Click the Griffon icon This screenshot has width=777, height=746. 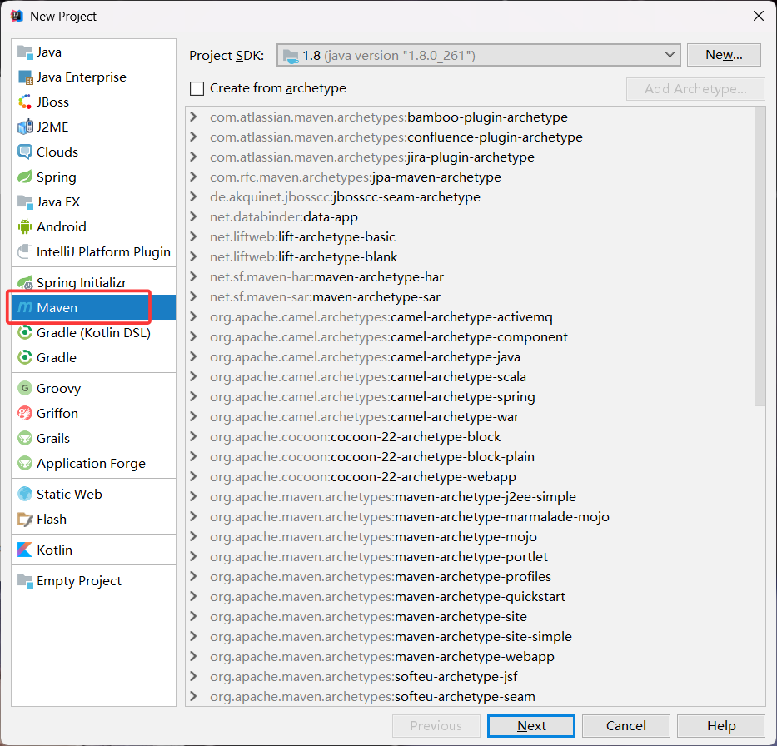[25, 413]
